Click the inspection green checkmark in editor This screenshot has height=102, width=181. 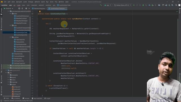[177, 12]
